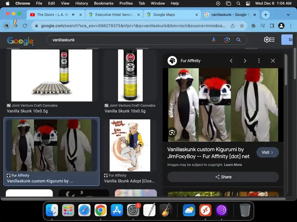Image resolution: width=297 pixels, height=222 pixels.
Task: Open preview panel more options menu
Action: coord(259,61)
